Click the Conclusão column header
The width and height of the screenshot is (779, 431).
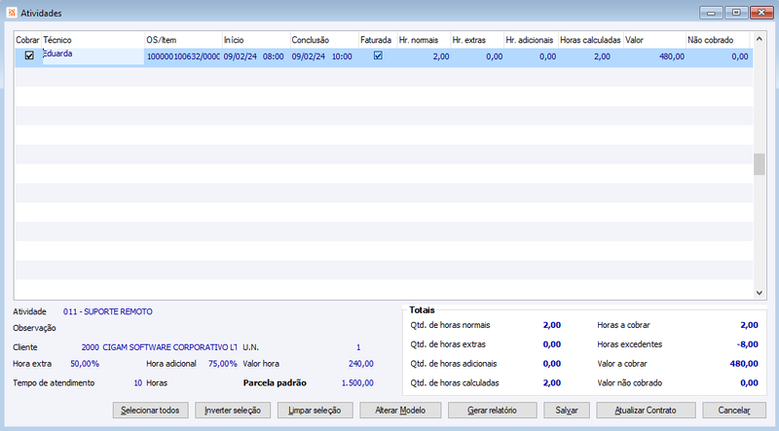click(x=324, y=40)
